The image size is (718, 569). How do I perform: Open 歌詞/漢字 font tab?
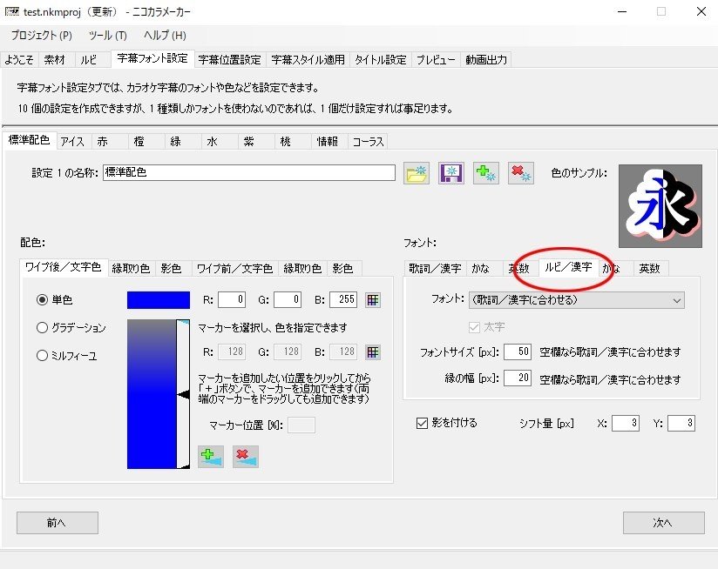(435, 268)
